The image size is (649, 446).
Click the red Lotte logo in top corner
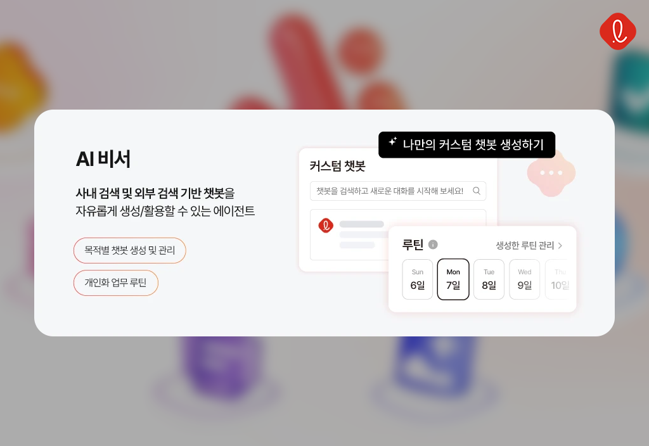pyautogui.click(x=617, y=32)
